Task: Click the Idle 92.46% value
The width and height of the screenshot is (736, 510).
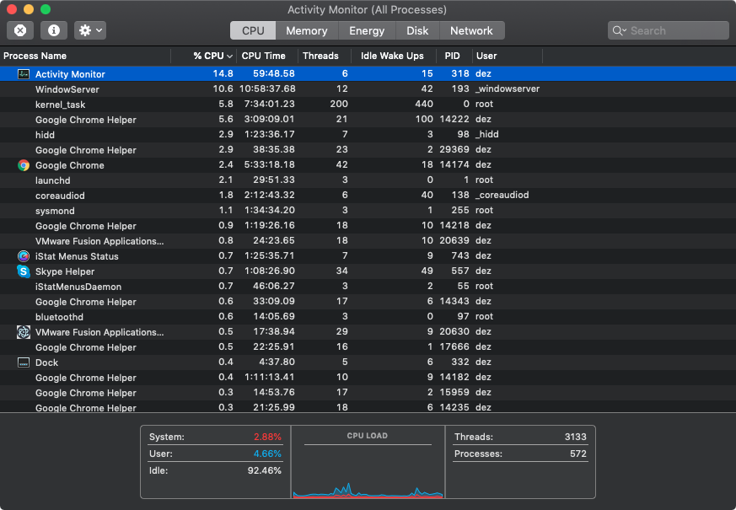Action: [x=264, y=470]
